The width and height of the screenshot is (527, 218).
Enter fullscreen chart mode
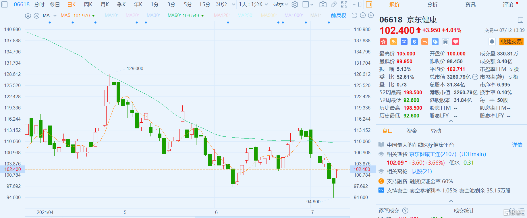(x=344, y=4)
